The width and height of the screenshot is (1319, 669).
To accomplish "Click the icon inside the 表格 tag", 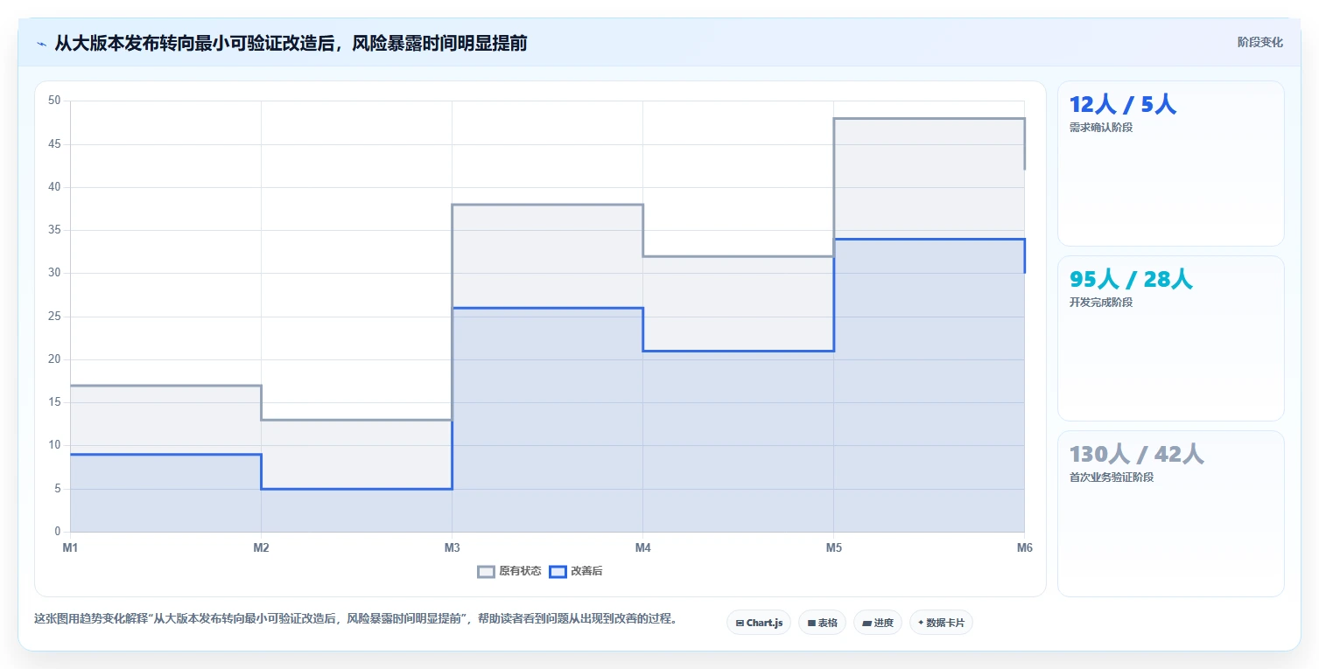I will [811, 624].
